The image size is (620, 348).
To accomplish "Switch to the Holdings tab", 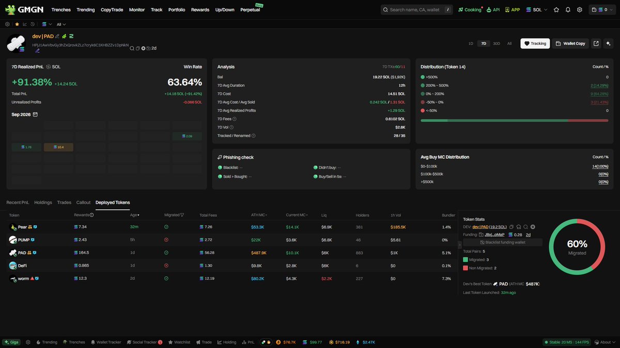I will click(43, 203).
